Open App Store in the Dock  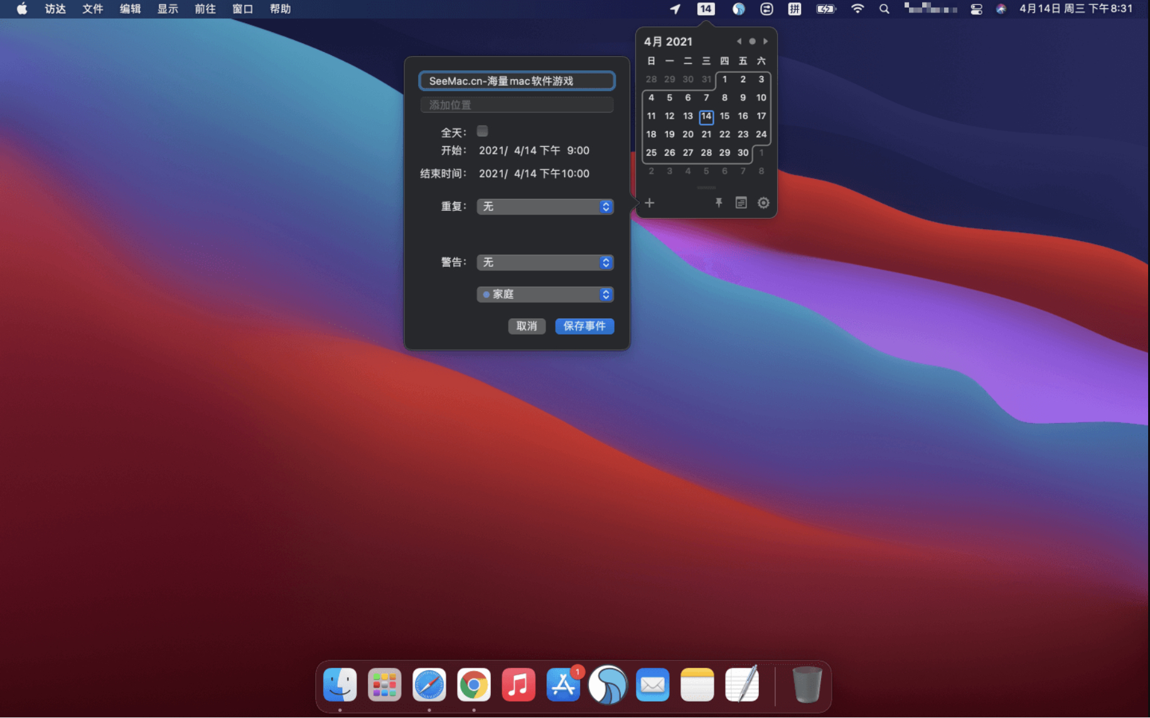tap(563, 684)
